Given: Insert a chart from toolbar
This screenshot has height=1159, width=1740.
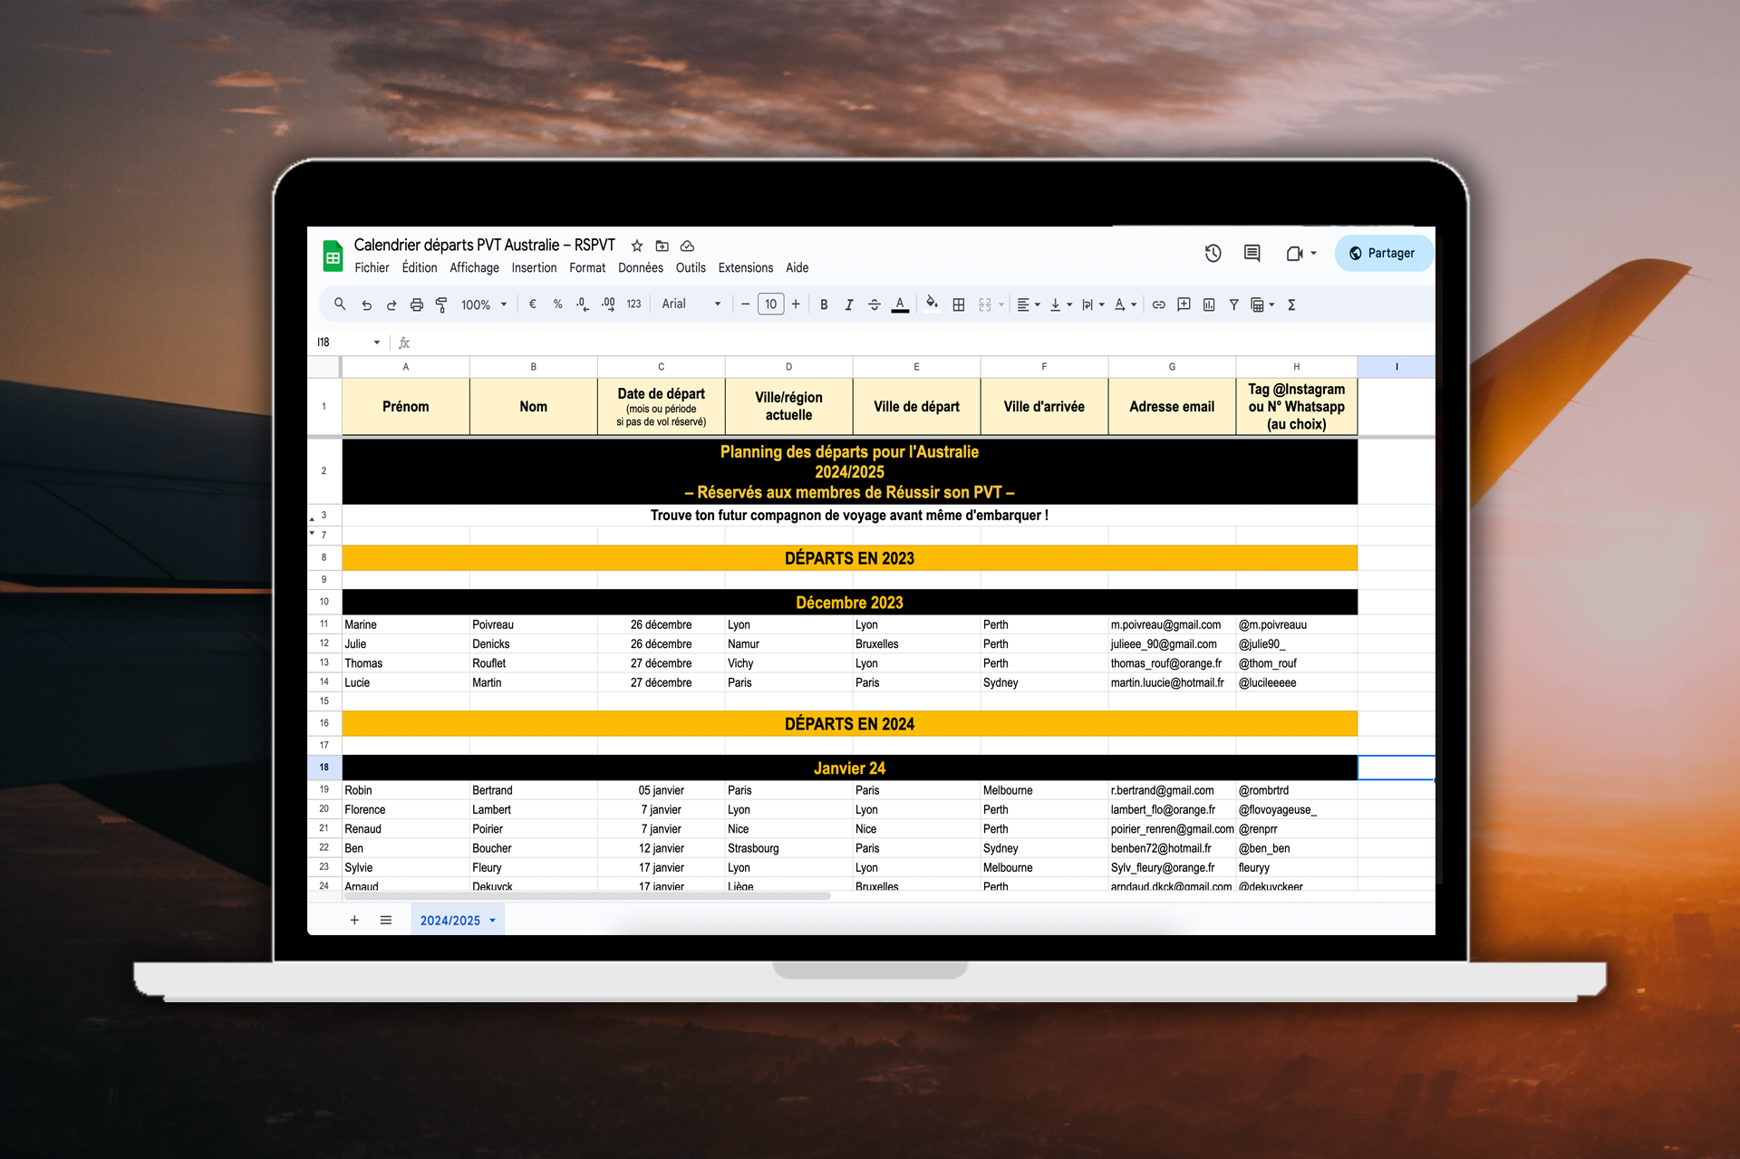Looking at the screenshot, I should (x=1209, y=305).
